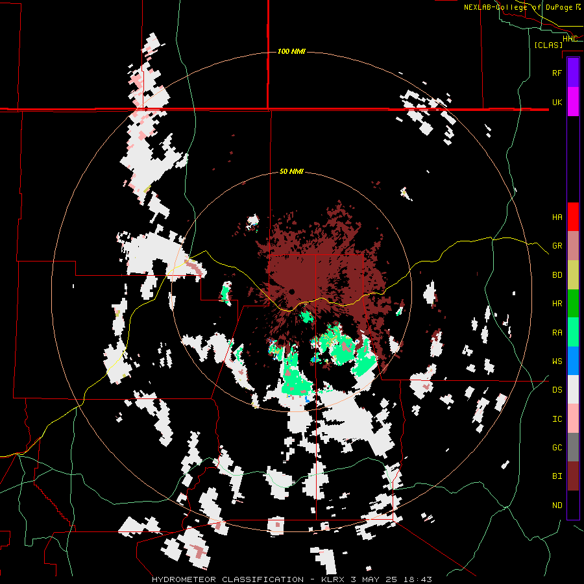
Task: Click the HYDROMETEOR CLASSIFICATION caption
Action: click(292, 579)
